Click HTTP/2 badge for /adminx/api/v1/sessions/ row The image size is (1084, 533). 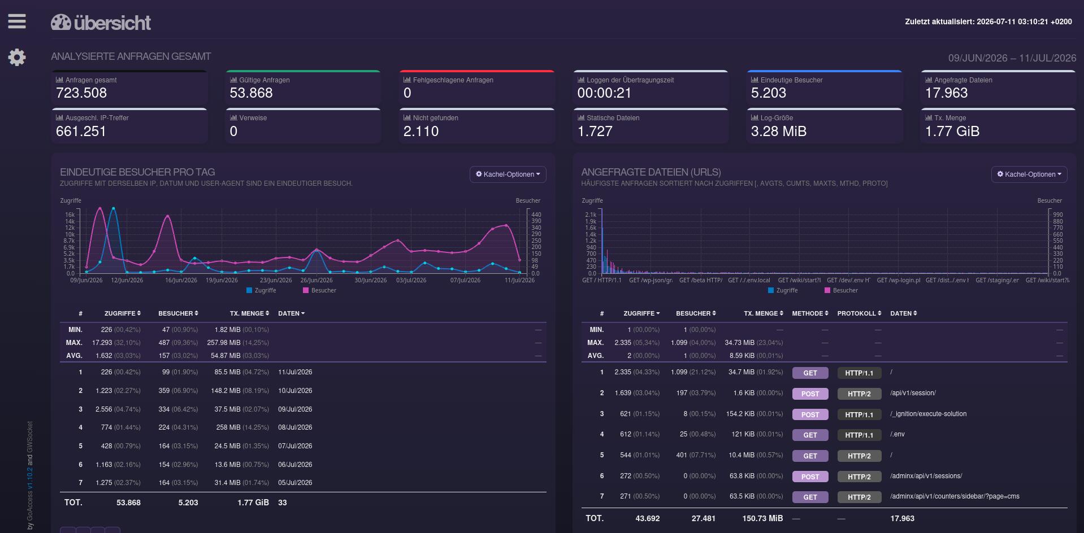(x=859, y=477)
